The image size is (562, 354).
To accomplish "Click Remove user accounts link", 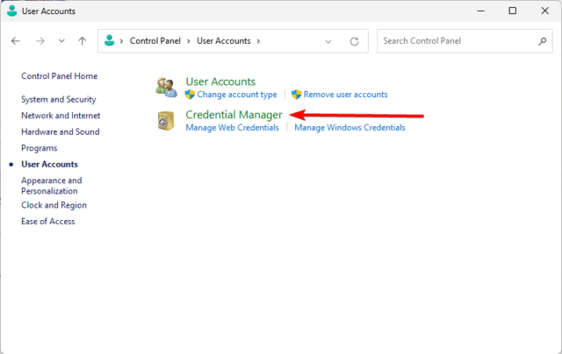I will (345, 95).
